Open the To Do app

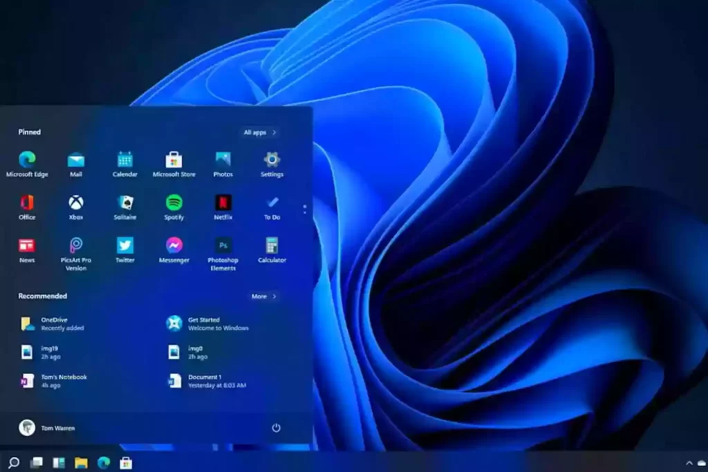272,207
